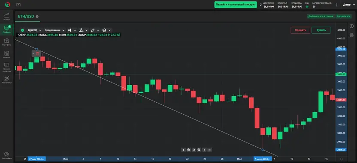Click Перейти на реальный аккаунт
This screenshot has width=357, height=163.
coord(236,5)
